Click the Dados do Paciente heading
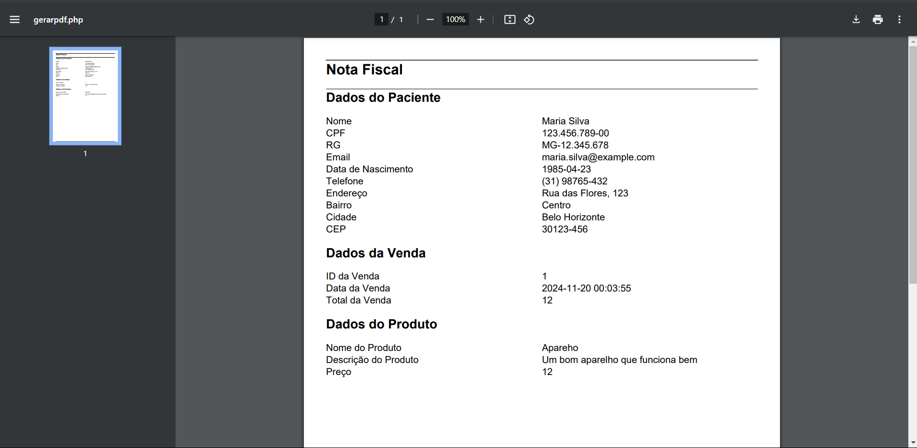The height and width of the screenshot is (448, 917). point(383,97)
